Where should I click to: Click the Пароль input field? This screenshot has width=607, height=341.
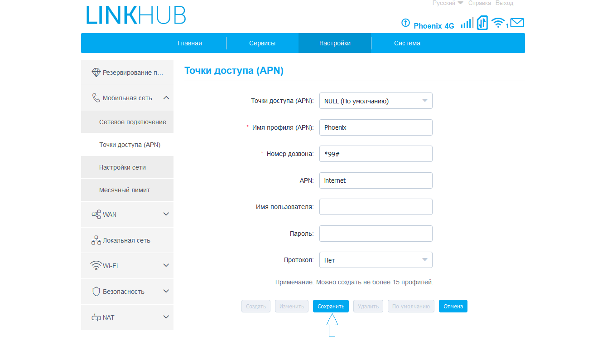pyautogui.click(x=376, y=234)
